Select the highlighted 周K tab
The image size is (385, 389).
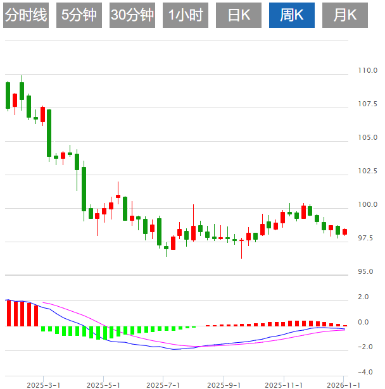pyautogui.click(x=292, y=15)
